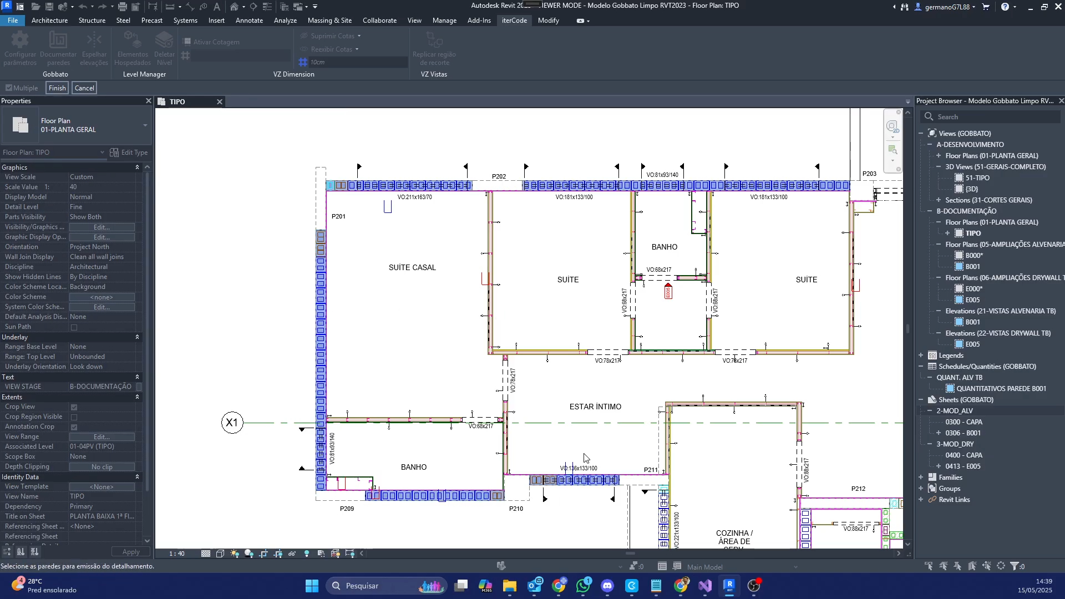Click Temporary Hide/Isolate glasses icon
The height and width of the screenshot is (599, 1065).
[292, 554]
